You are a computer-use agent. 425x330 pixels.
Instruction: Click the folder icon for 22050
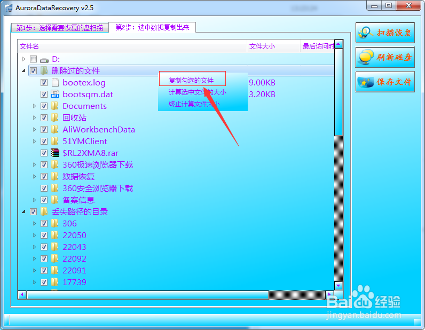click(55, 235)
